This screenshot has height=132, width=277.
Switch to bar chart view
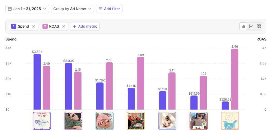(243, 26)
